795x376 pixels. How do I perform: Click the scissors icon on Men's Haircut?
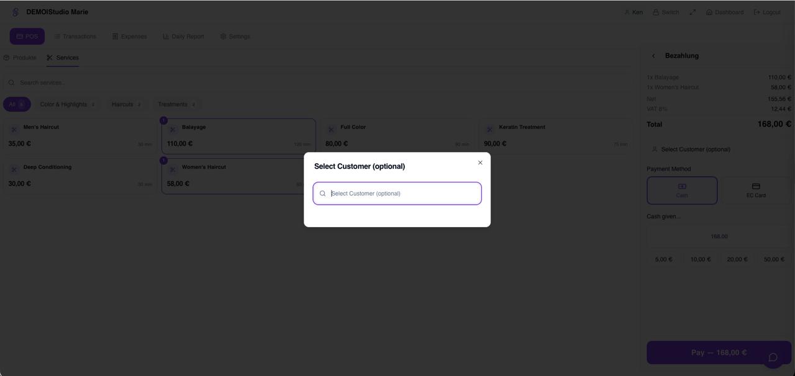tap(14, 129)
